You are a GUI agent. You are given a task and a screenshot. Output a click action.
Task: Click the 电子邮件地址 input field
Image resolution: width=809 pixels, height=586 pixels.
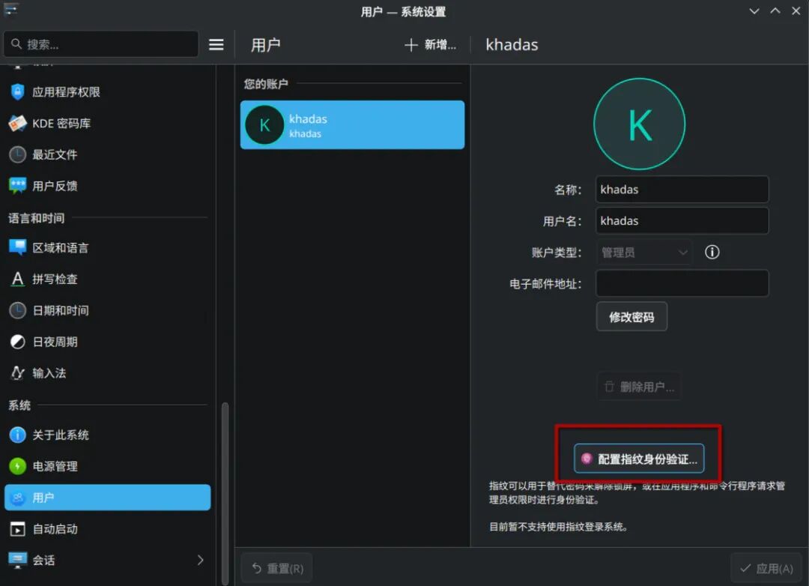682,283
